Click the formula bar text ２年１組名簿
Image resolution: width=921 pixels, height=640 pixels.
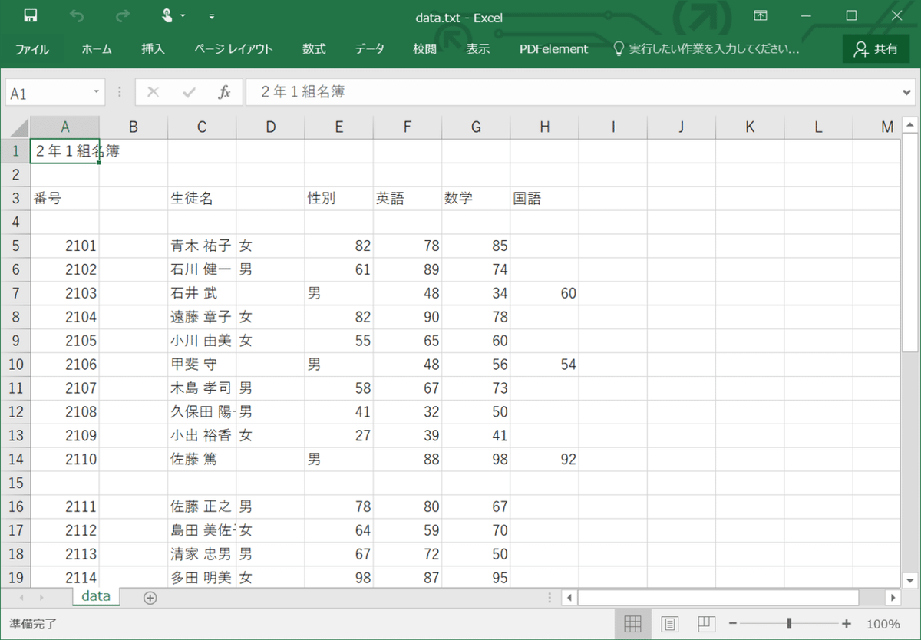[x=302, y=92]
